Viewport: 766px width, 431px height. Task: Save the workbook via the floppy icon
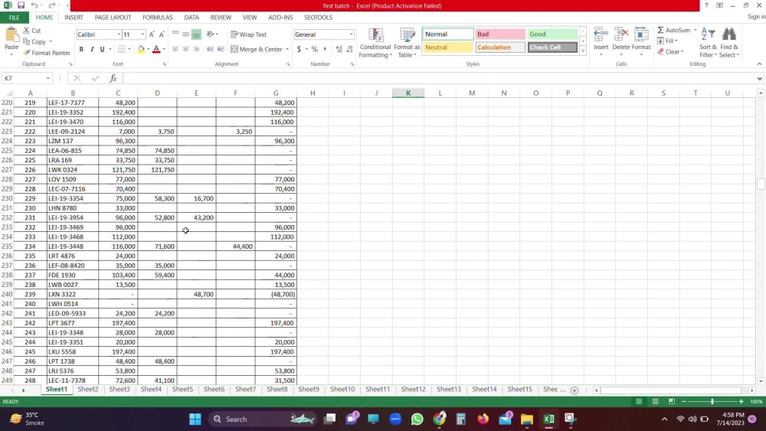(21, 5)
